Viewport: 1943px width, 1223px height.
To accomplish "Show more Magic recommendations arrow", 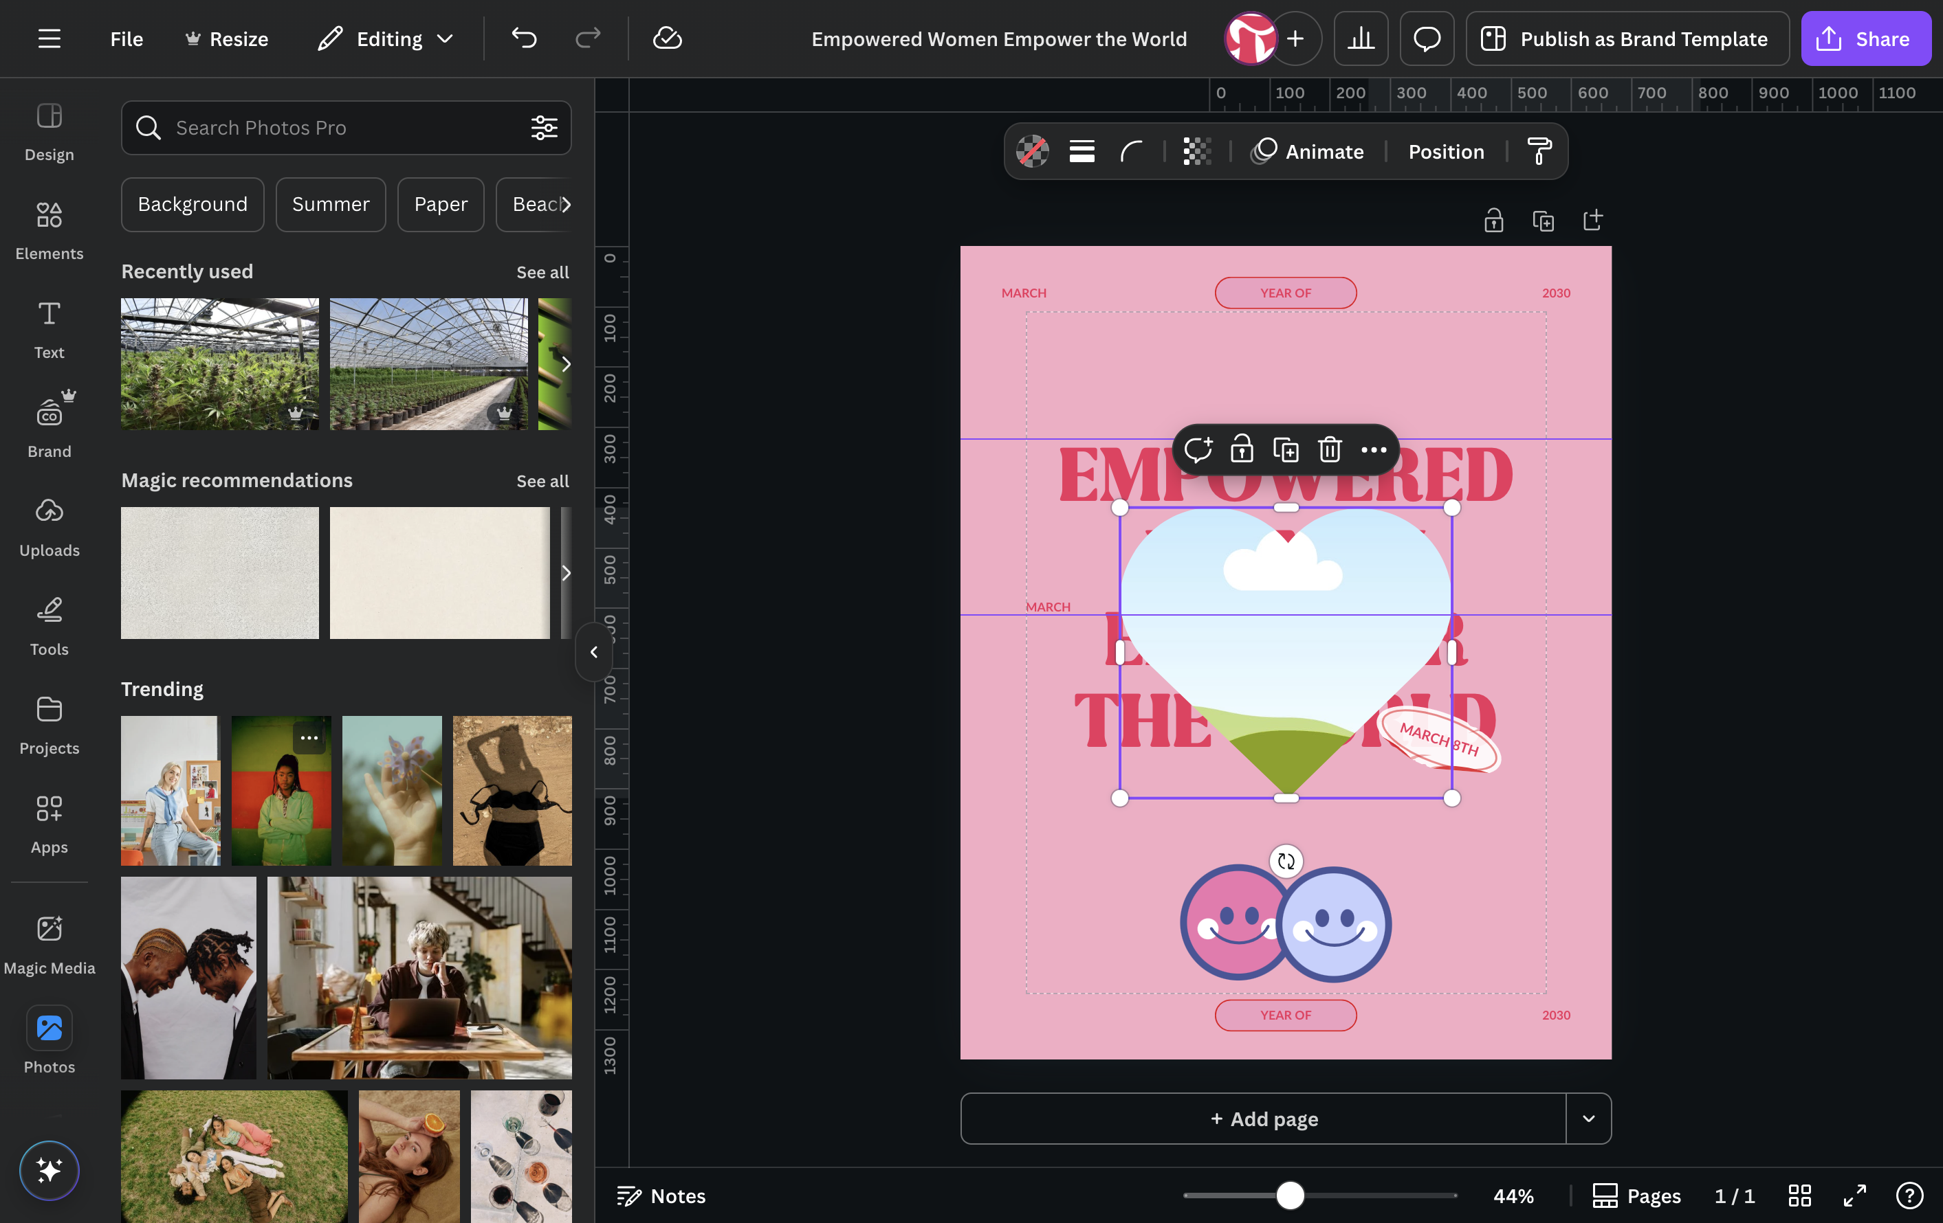I will tap(566, 572).
